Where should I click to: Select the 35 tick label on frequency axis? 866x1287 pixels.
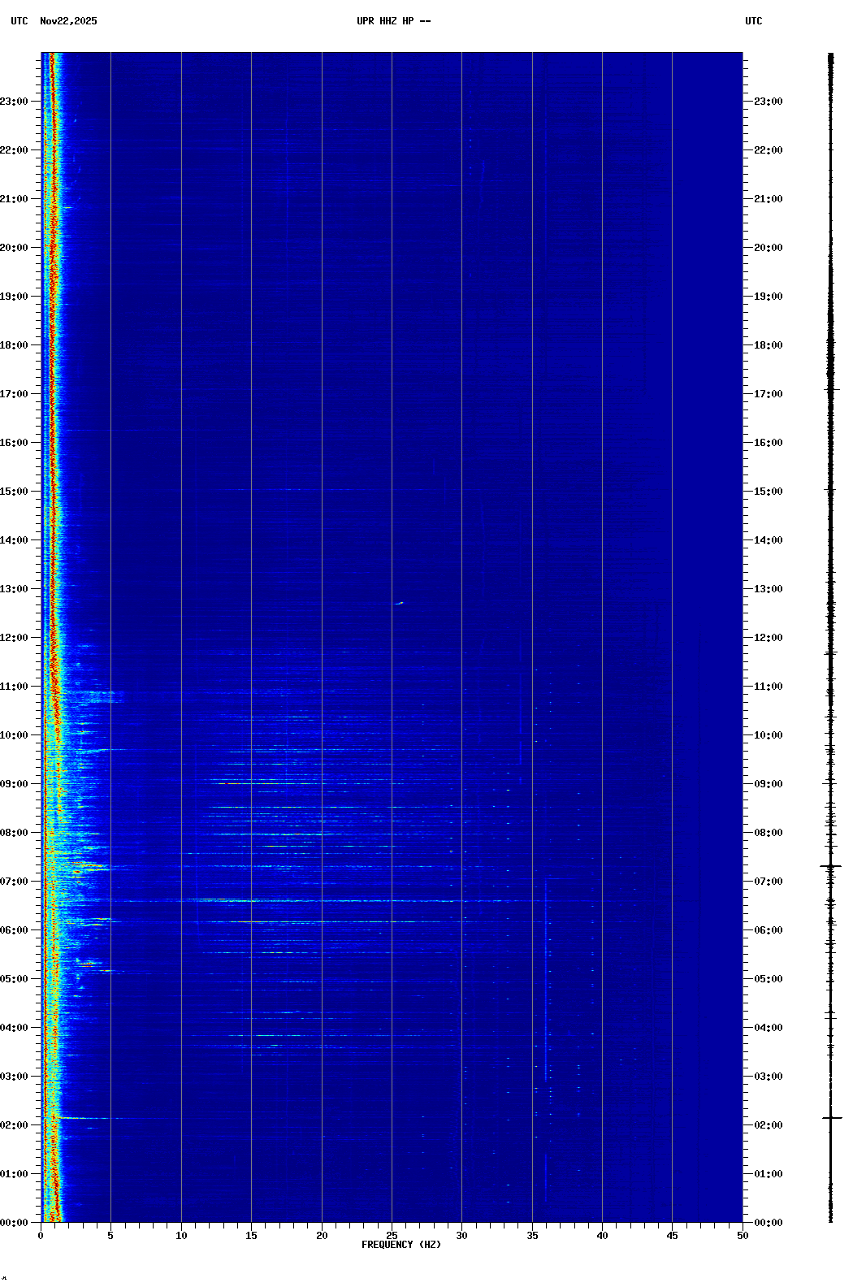point(532,1236)
